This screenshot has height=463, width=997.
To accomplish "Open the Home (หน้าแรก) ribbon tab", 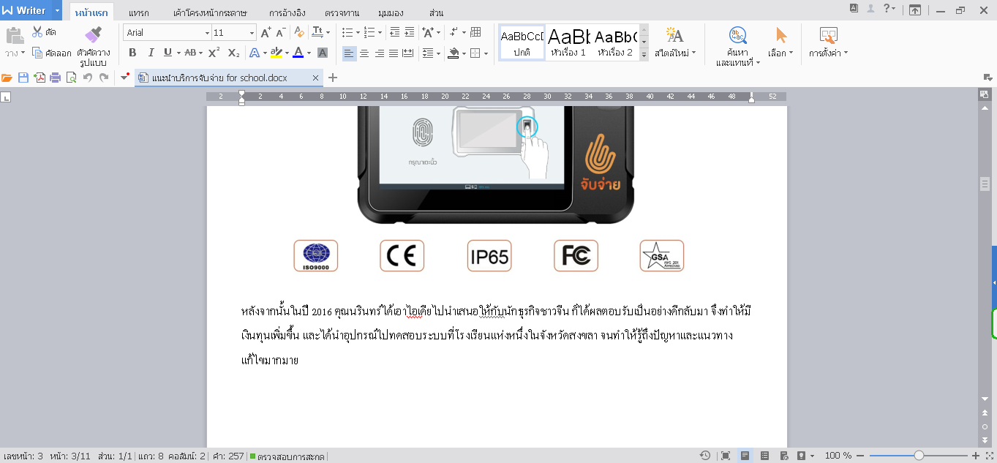I will [x=91, y=13].
